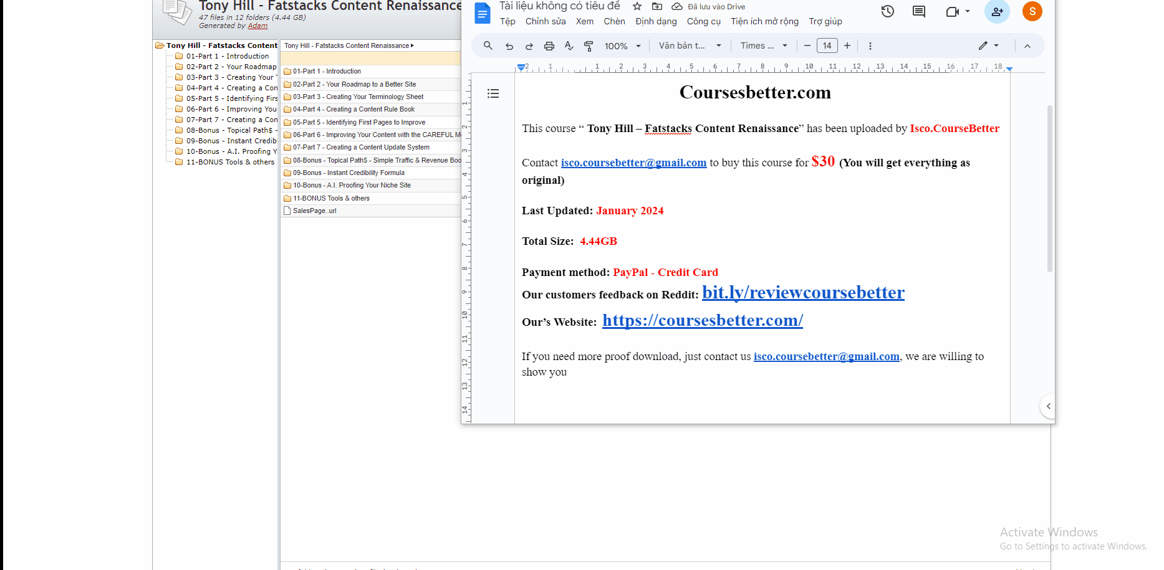Undo the last action
1164x570 pixels.
[x=509, y=45]
